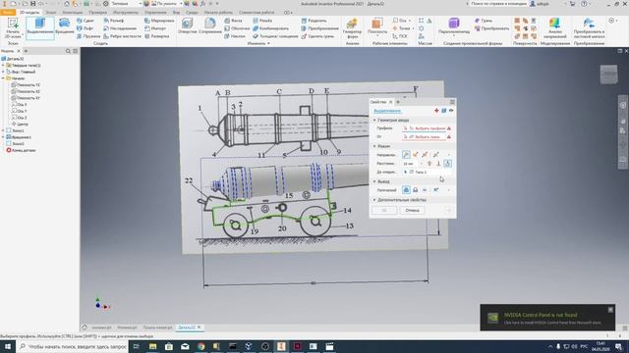Select the work Point (Точка) tool
Screen dimensions: 629x353
(x=402, y=28)
